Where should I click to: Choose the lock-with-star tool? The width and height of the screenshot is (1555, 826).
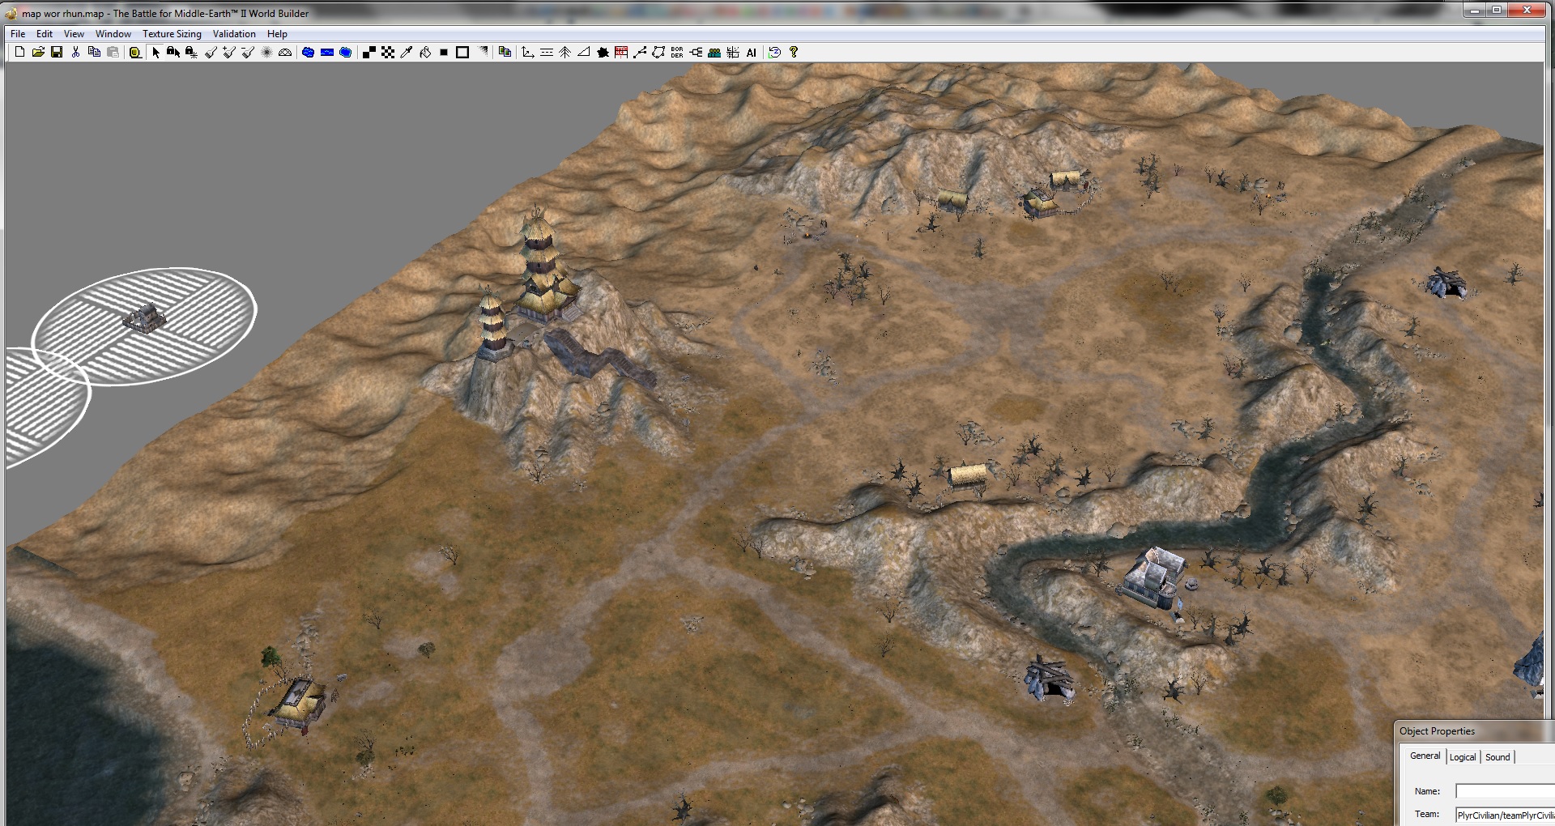click(x=191, y=52)
